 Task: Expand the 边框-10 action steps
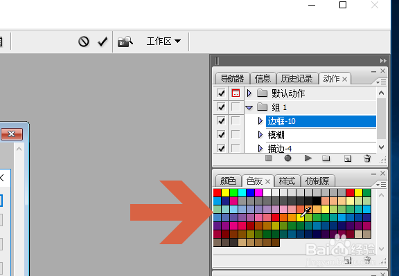point(260,121)
